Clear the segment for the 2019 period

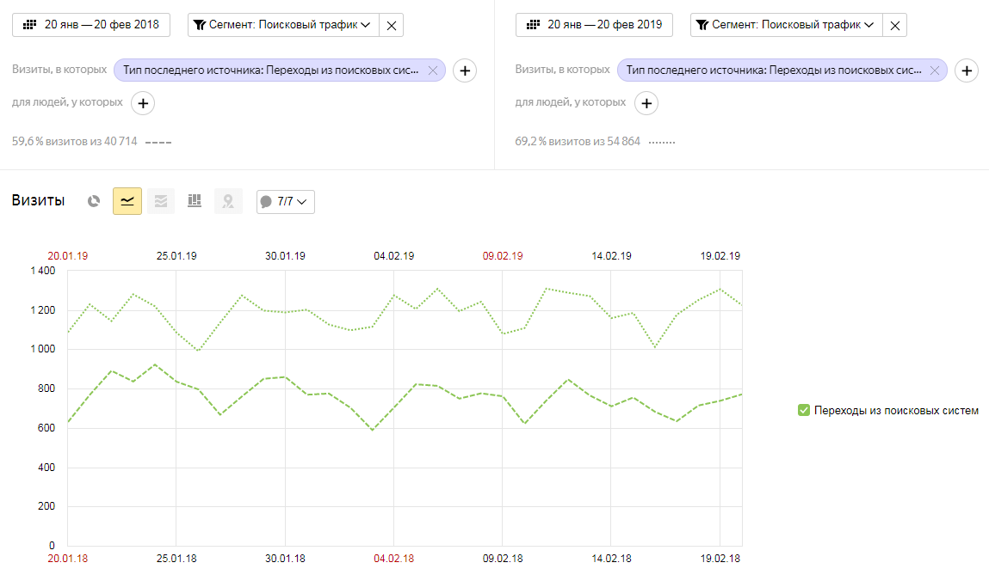point(895,26)
